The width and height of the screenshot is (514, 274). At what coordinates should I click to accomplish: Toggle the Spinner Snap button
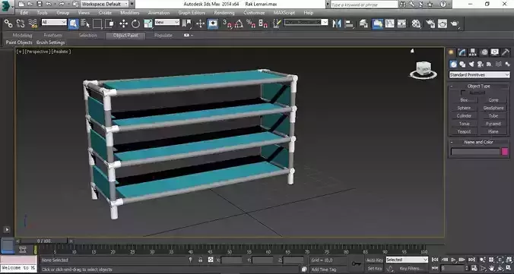coord(263,24)
